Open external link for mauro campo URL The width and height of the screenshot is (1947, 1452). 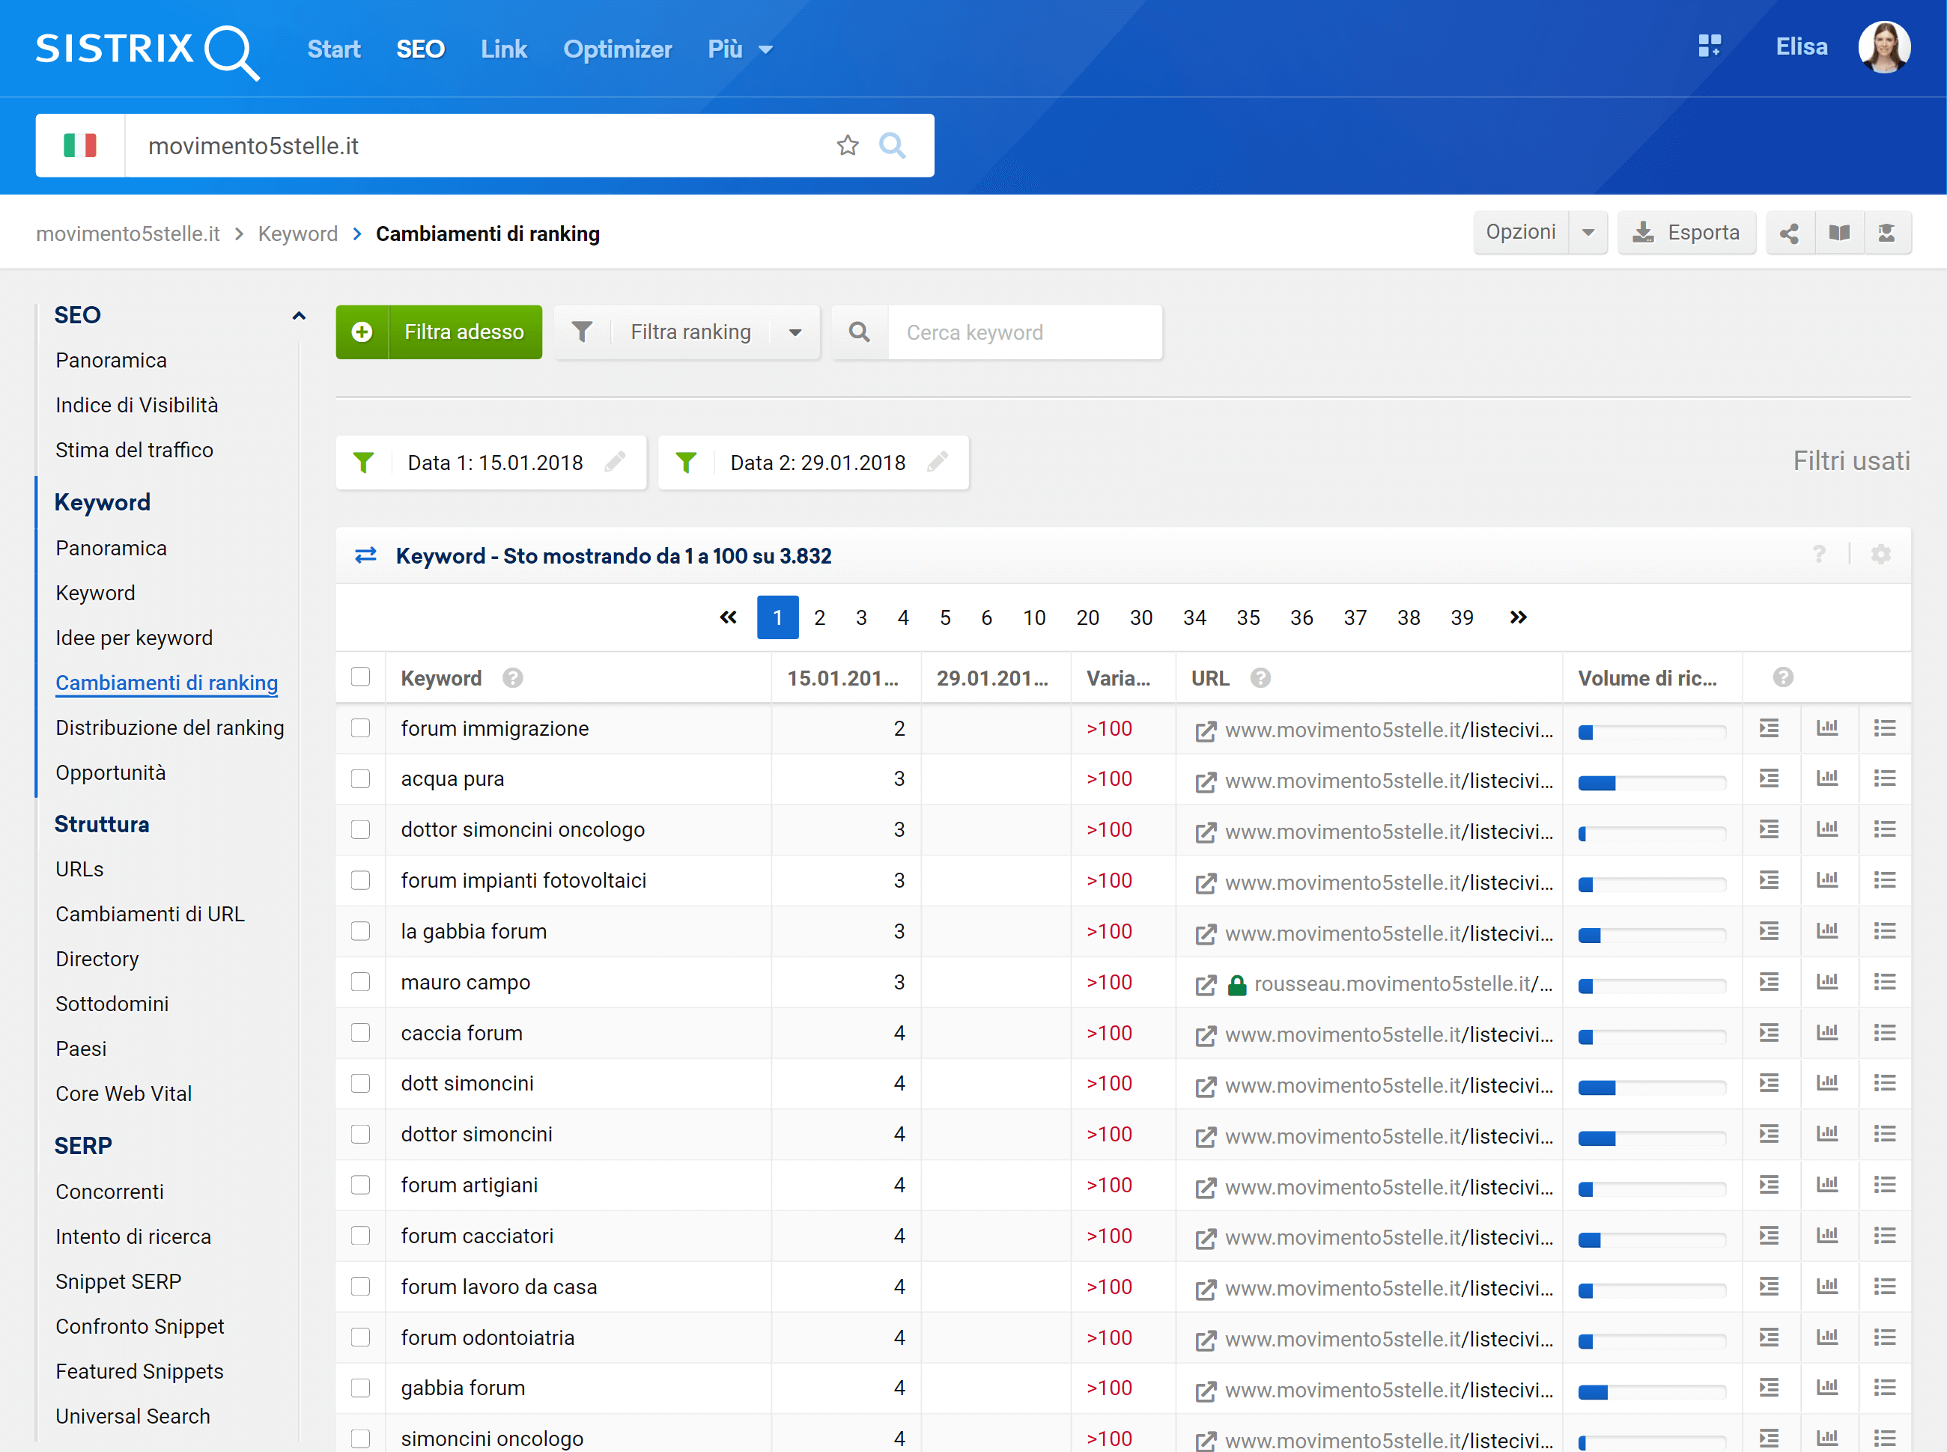point(1206,984)
